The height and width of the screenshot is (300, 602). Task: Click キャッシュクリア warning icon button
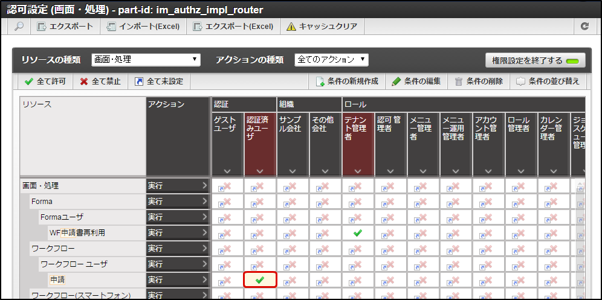[x=322, y=27]
